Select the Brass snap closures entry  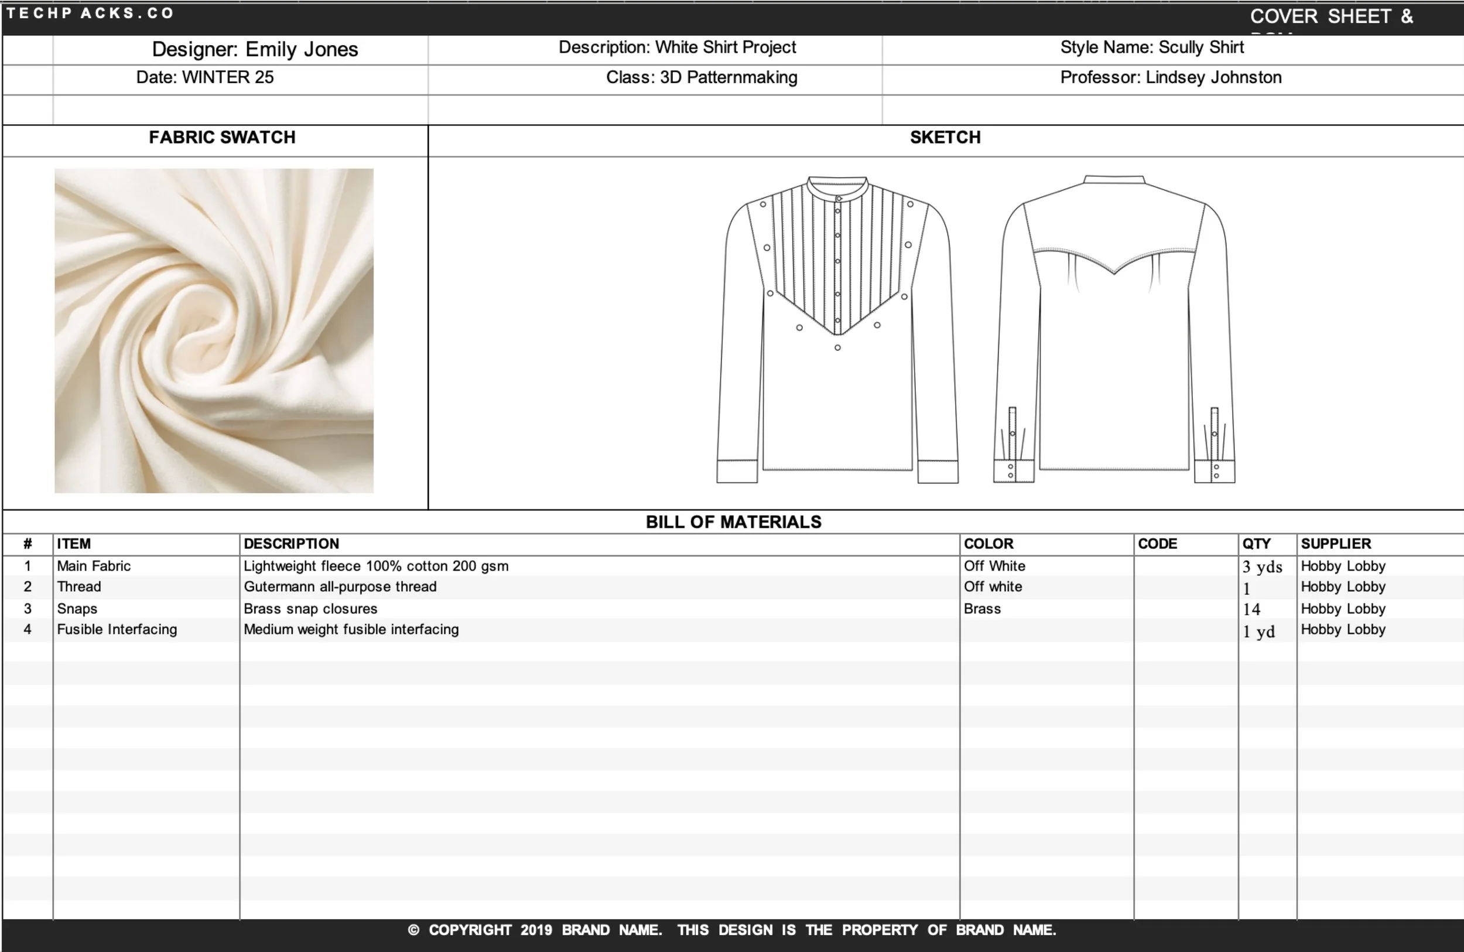pyautogui.click(x=310, y=609)
